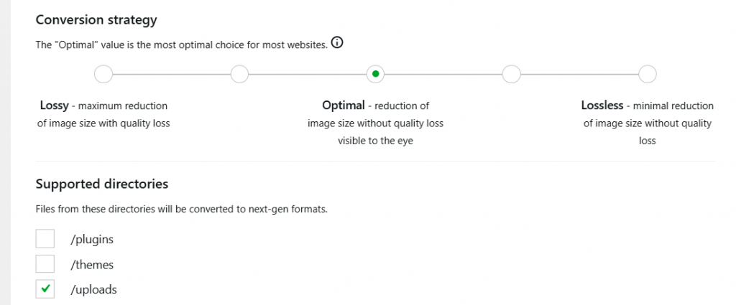The image size is (736, 305).
Task: Click the /themes label text
Action: (x=92, y=265)
